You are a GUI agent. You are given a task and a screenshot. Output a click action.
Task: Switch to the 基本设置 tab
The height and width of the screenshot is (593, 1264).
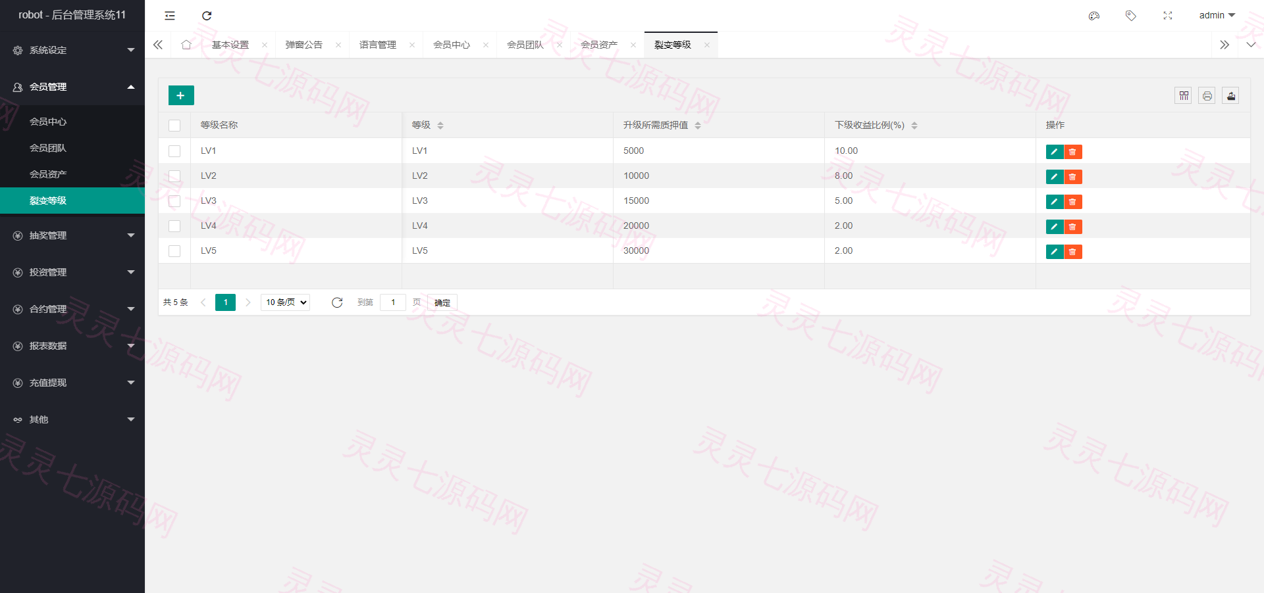click(230, 45)
